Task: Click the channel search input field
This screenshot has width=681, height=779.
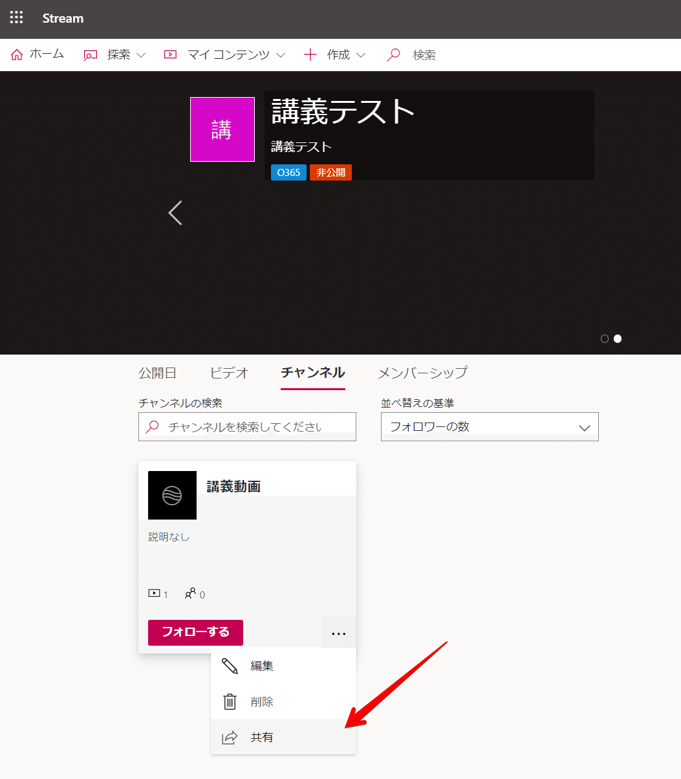Action: coord(247,426)
